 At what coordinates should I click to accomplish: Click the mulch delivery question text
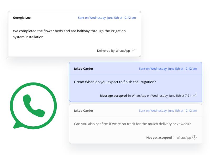point(132,124)
